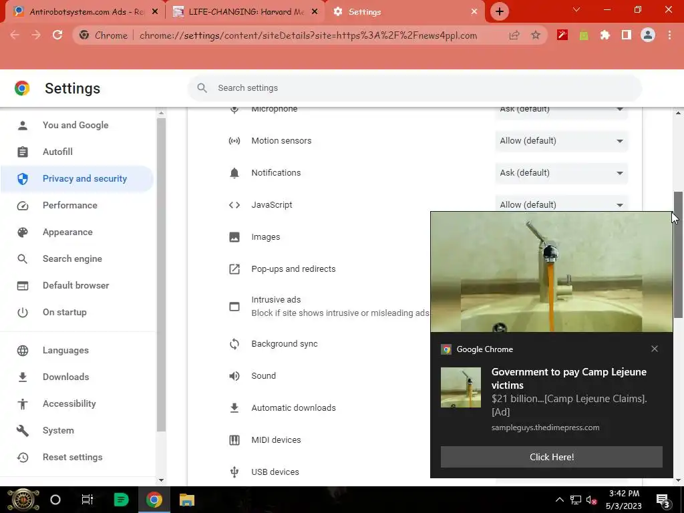Open Languages settings section
This screenshot has width=684, height=513.
[x=77, y=350]
